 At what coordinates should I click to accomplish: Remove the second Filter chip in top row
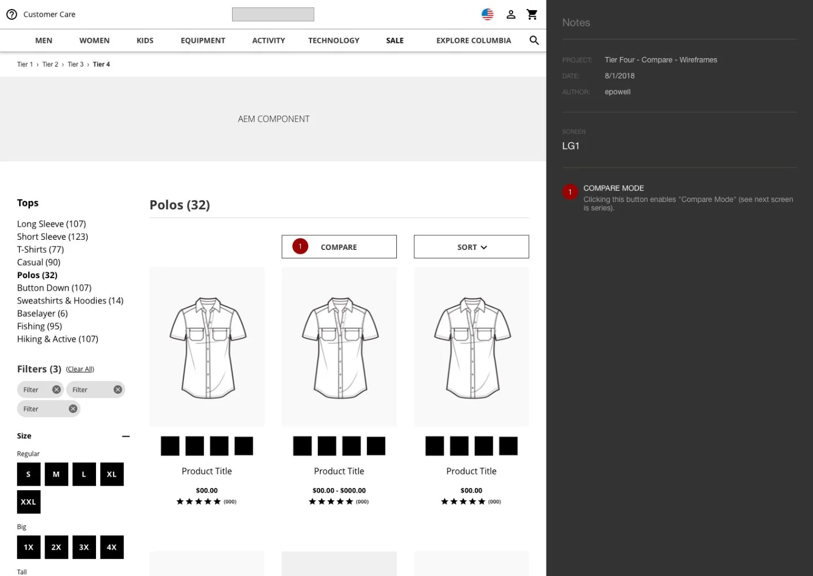coord(117,390)
